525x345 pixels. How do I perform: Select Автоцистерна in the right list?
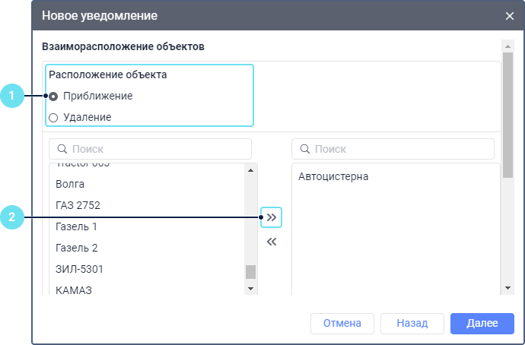click(333, 177)
